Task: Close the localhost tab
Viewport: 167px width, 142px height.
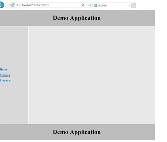Action: [x=129, y=5]
